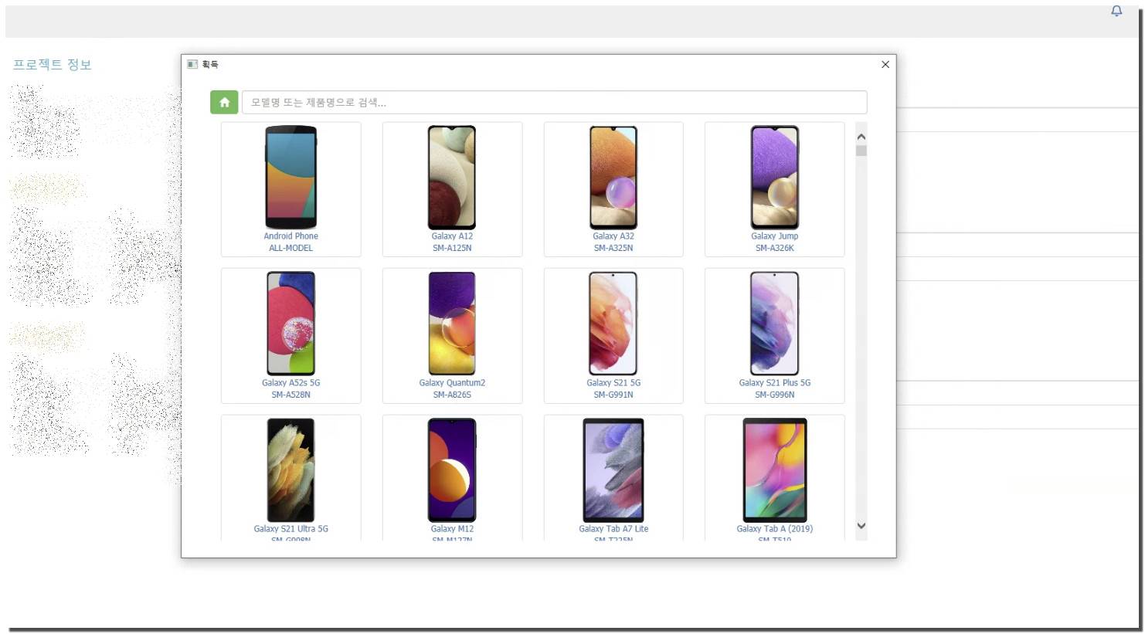Select the Galaxy A52s 5G device image

pos(290,324)
